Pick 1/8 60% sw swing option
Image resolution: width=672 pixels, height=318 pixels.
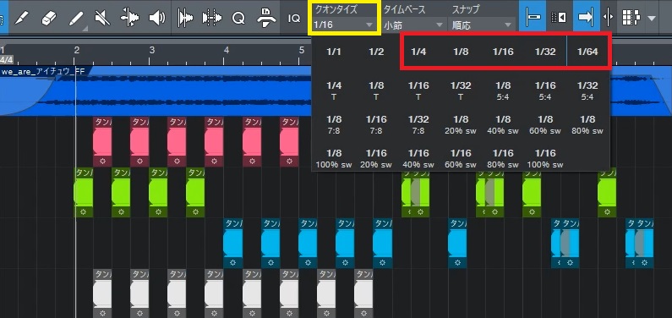(545, 124)
